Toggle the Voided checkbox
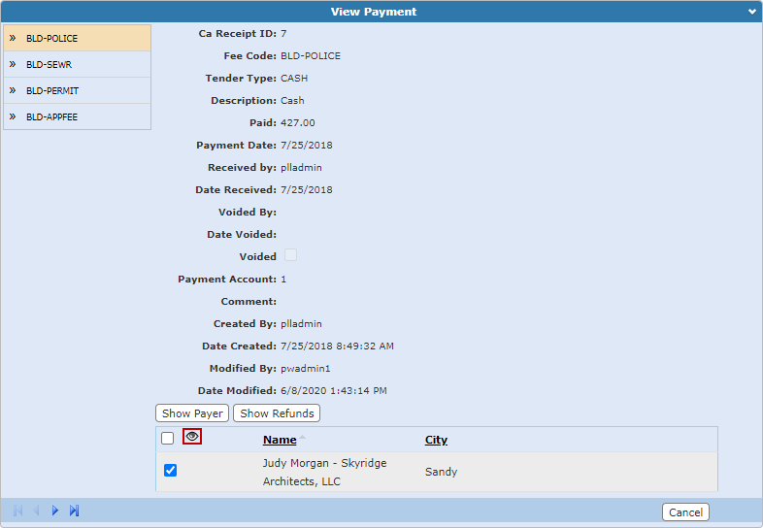Viewport: 763px width, 528px height. click(290, 255)
